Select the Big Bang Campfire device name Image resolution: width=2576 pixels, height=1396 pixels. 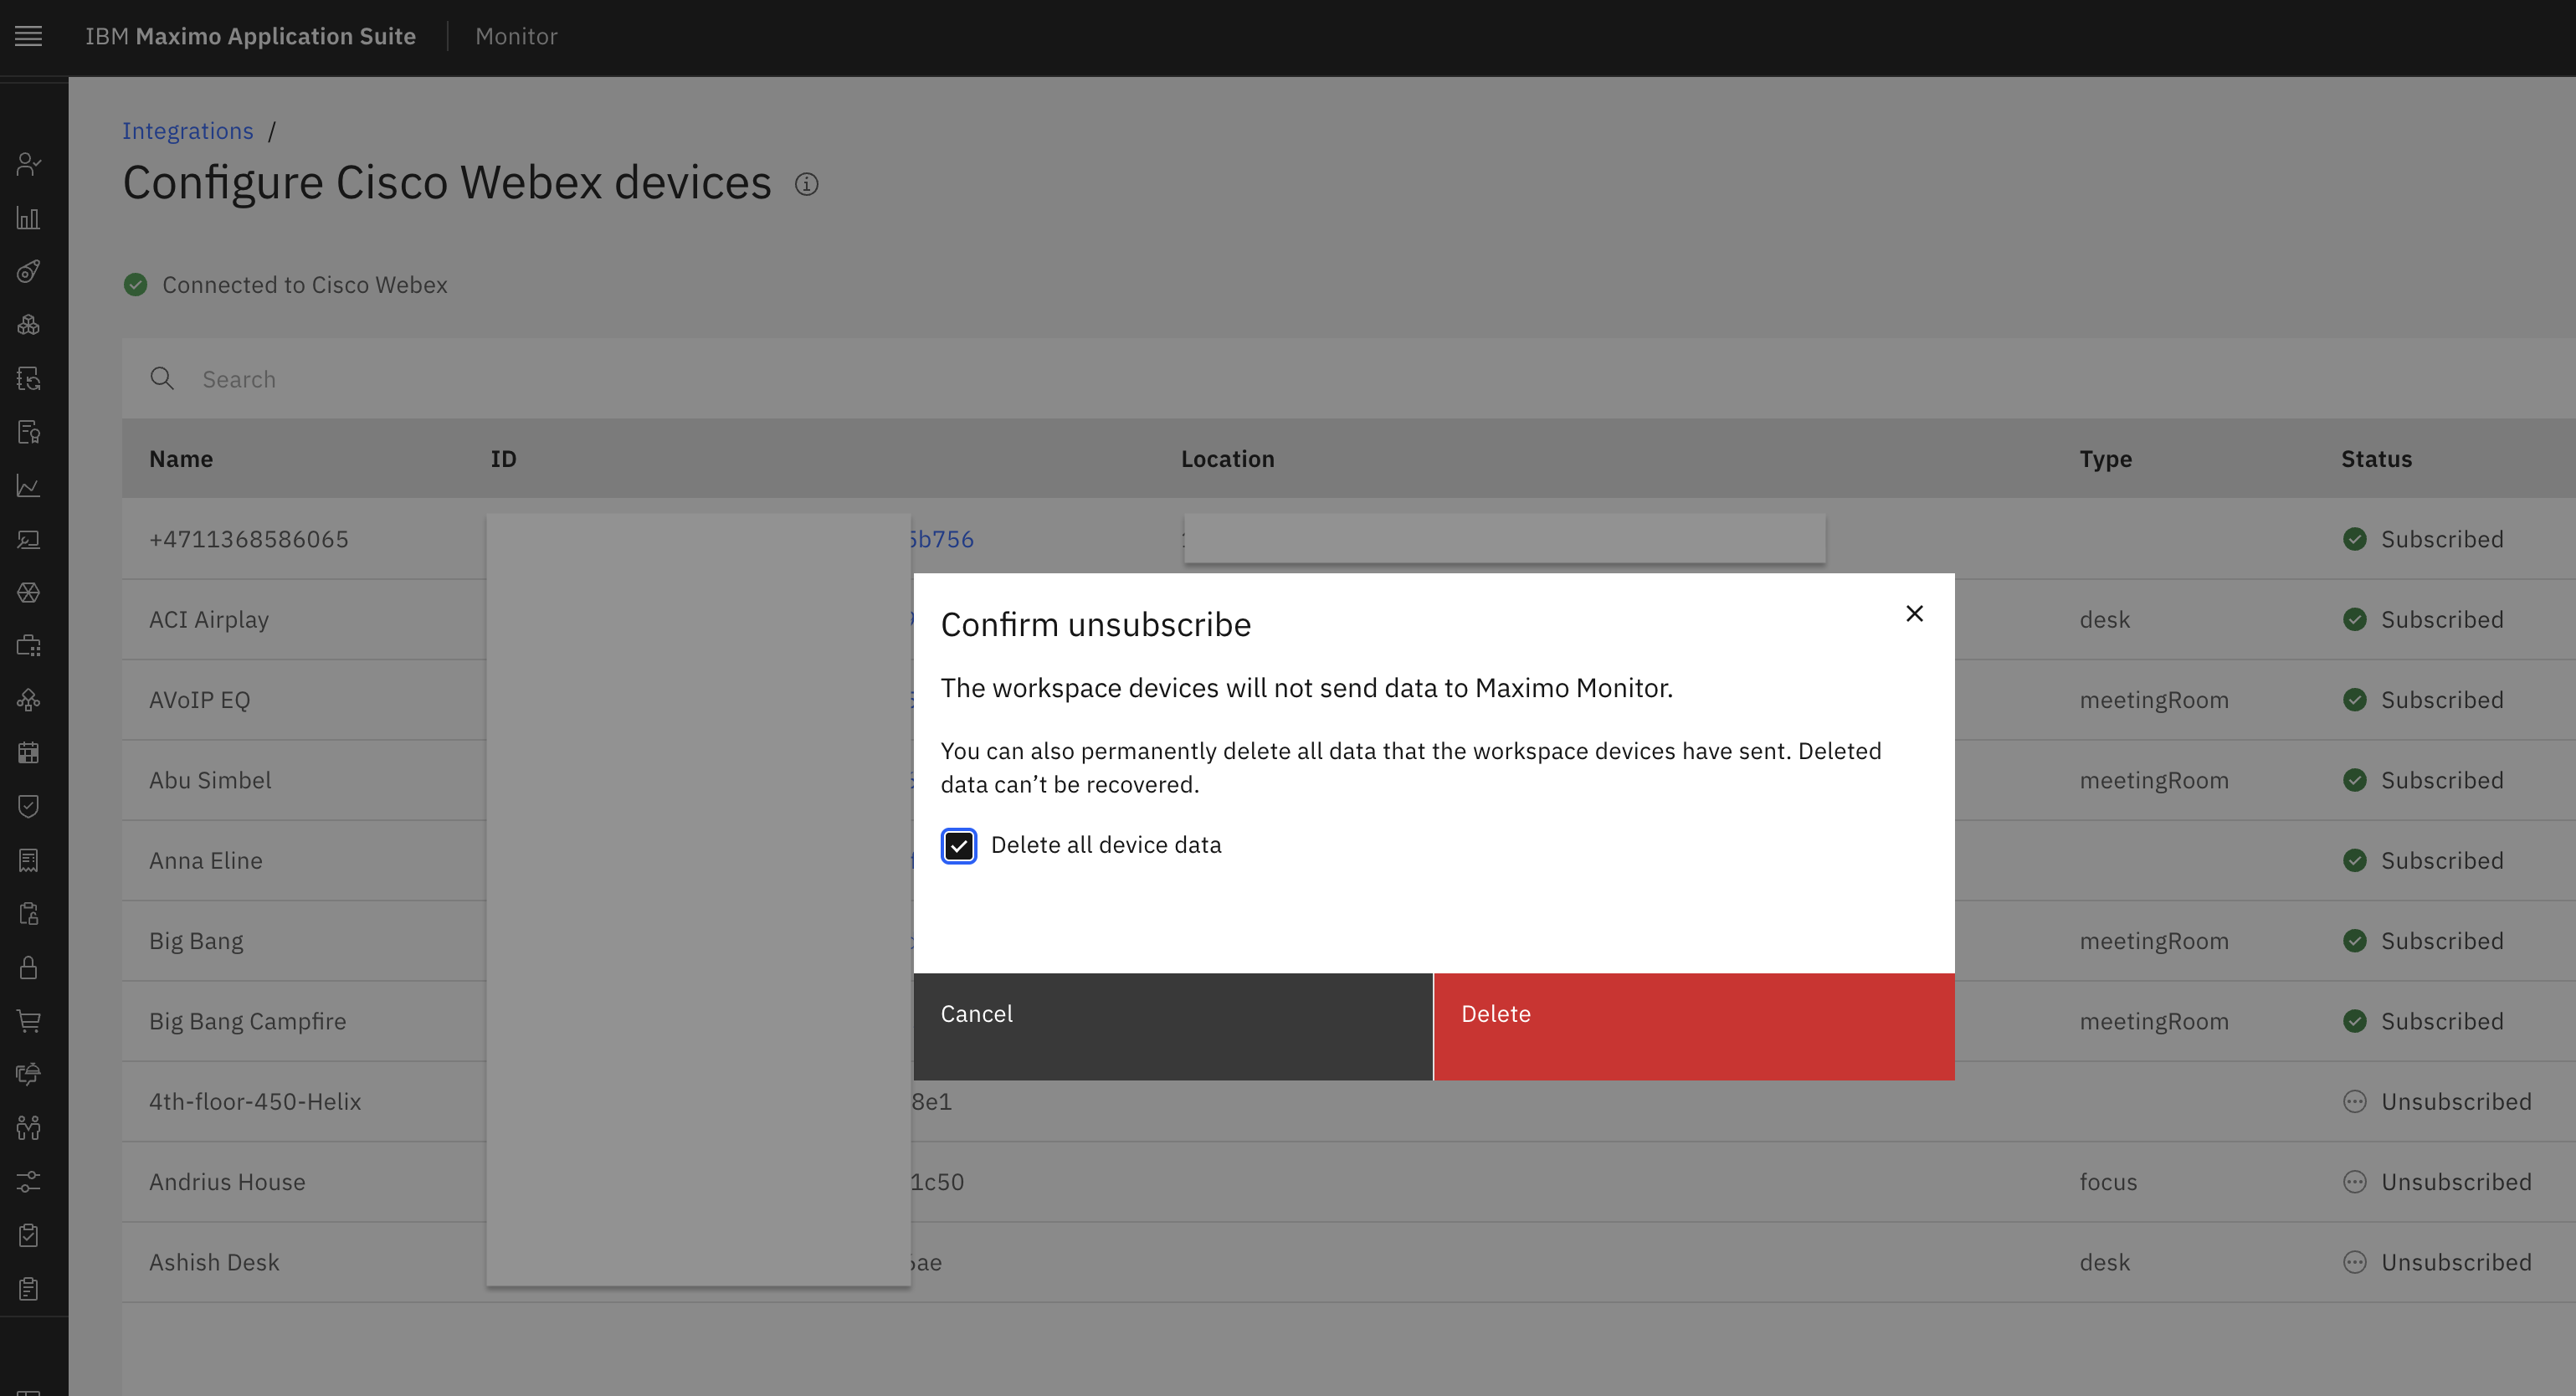248,1022
